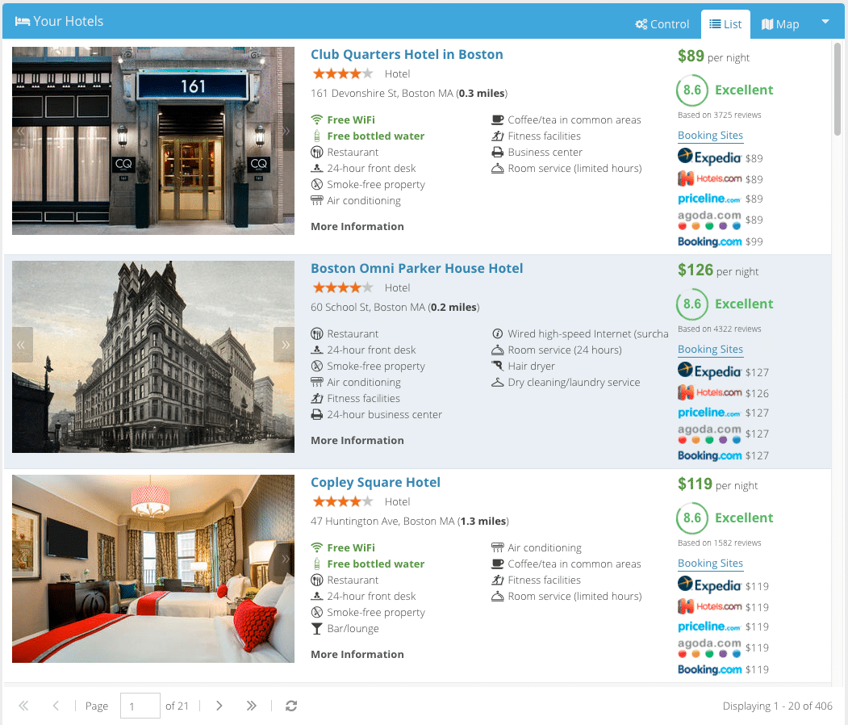848x725 pixels.
Task: Switch to the Map tab
Action: coord(780,24)
